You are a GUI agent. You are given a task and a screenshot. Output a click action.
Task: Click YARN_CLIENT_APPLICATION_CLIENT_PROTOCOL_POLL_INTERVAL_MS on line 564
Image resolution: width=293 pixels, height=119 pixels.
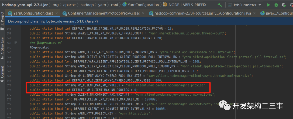click(x=128, y=57)
